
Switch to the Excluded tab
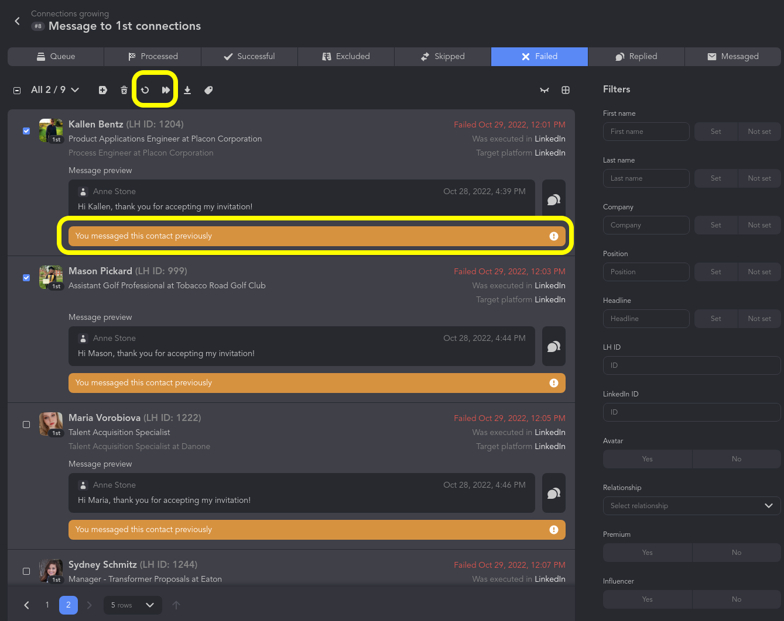click(346, 57)
